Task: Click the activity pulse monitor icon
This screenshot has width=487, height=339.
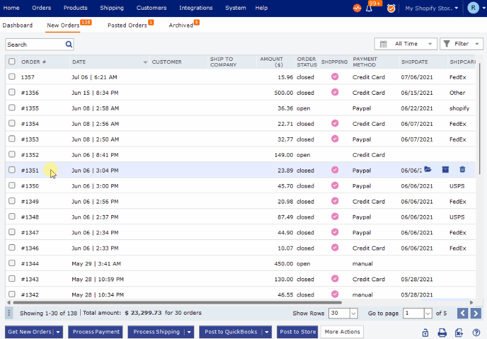Action: [356, 9]
